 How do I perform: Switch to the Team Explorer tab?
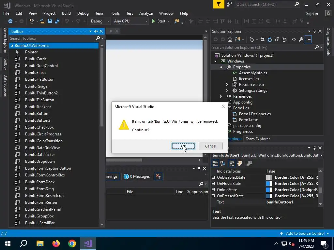coord(258,139)
